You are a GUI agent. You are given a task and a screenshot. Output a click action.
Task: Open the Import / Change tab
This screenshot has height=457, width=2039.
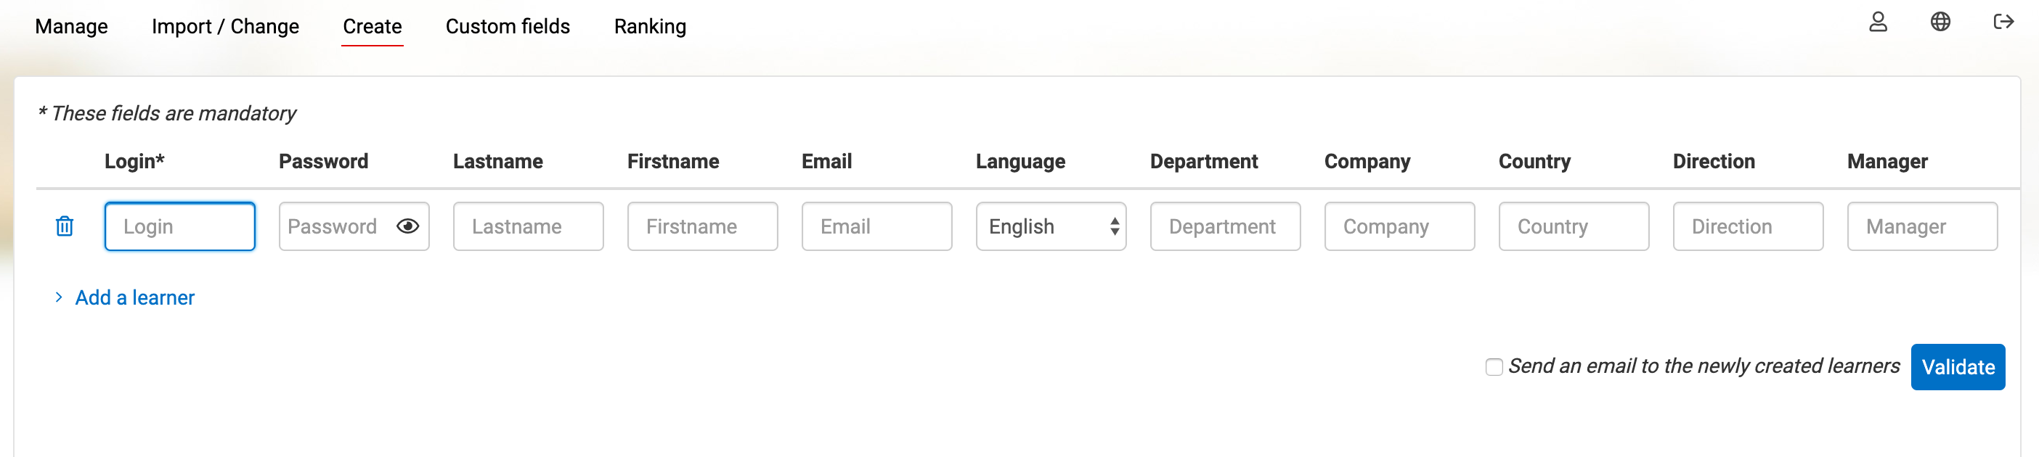225,26
